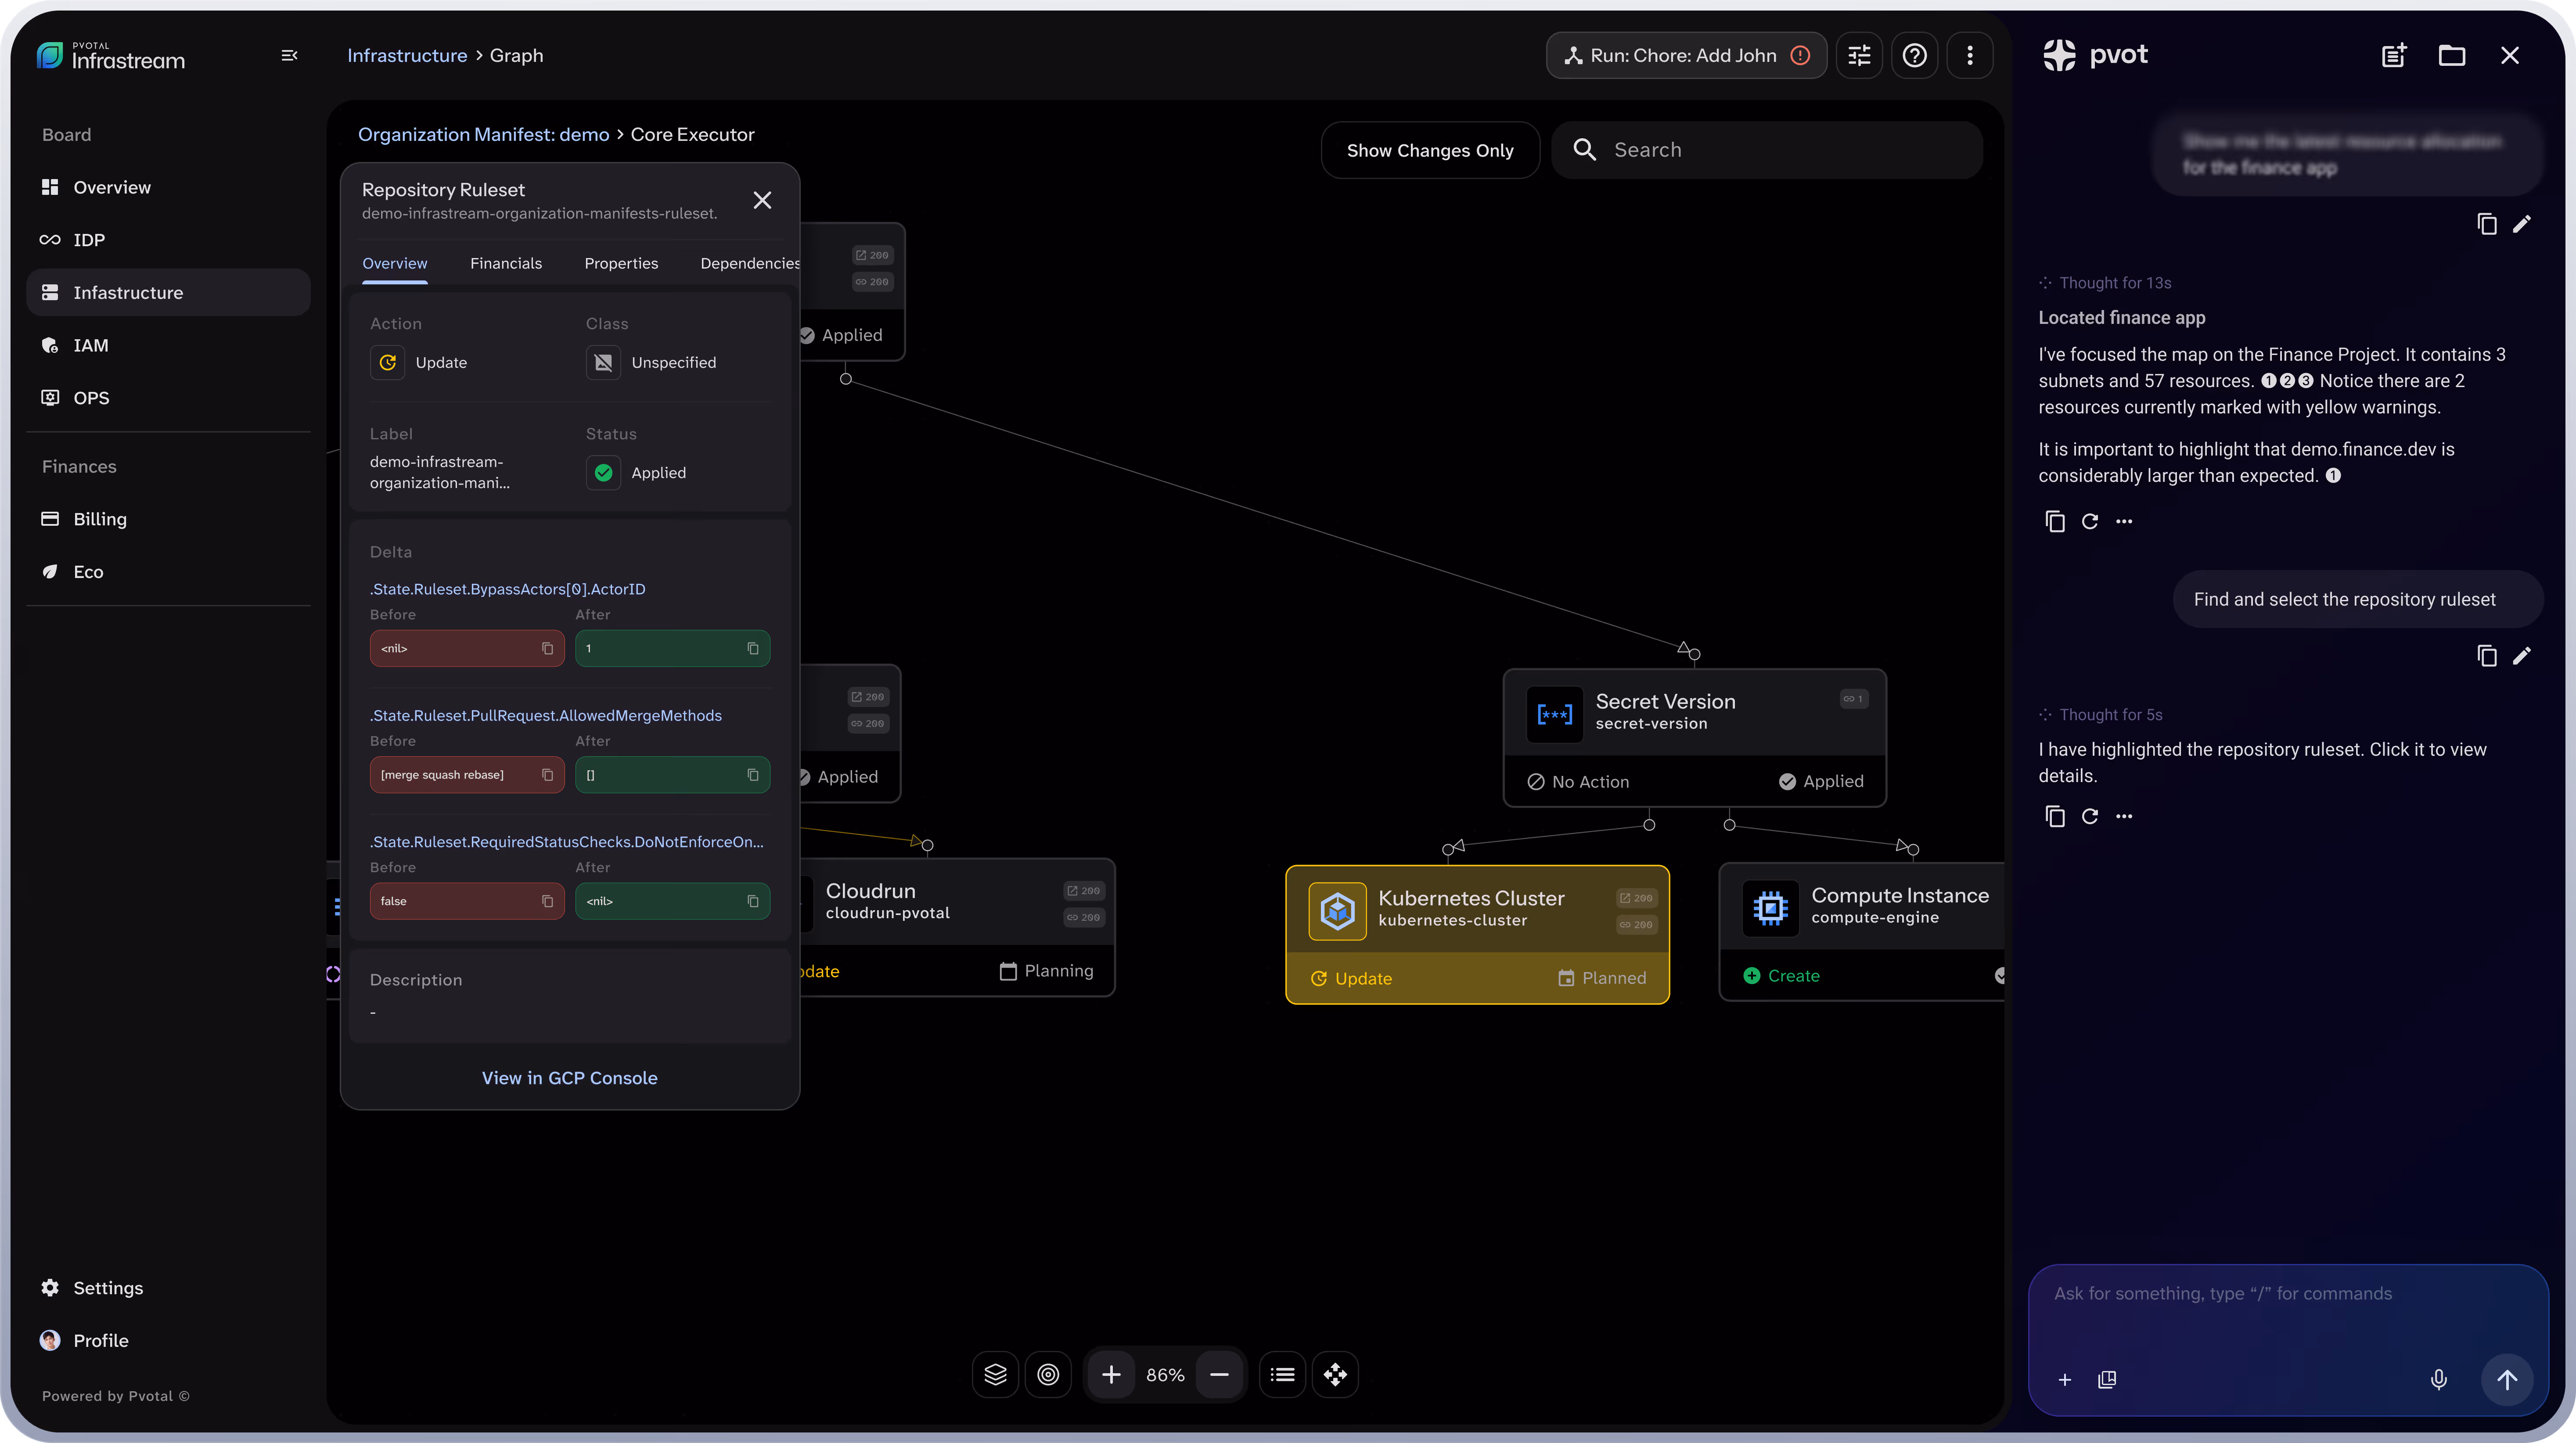Open OPS sidebar item
This screenshot has height=1443, width=2576.
point(168,398)
